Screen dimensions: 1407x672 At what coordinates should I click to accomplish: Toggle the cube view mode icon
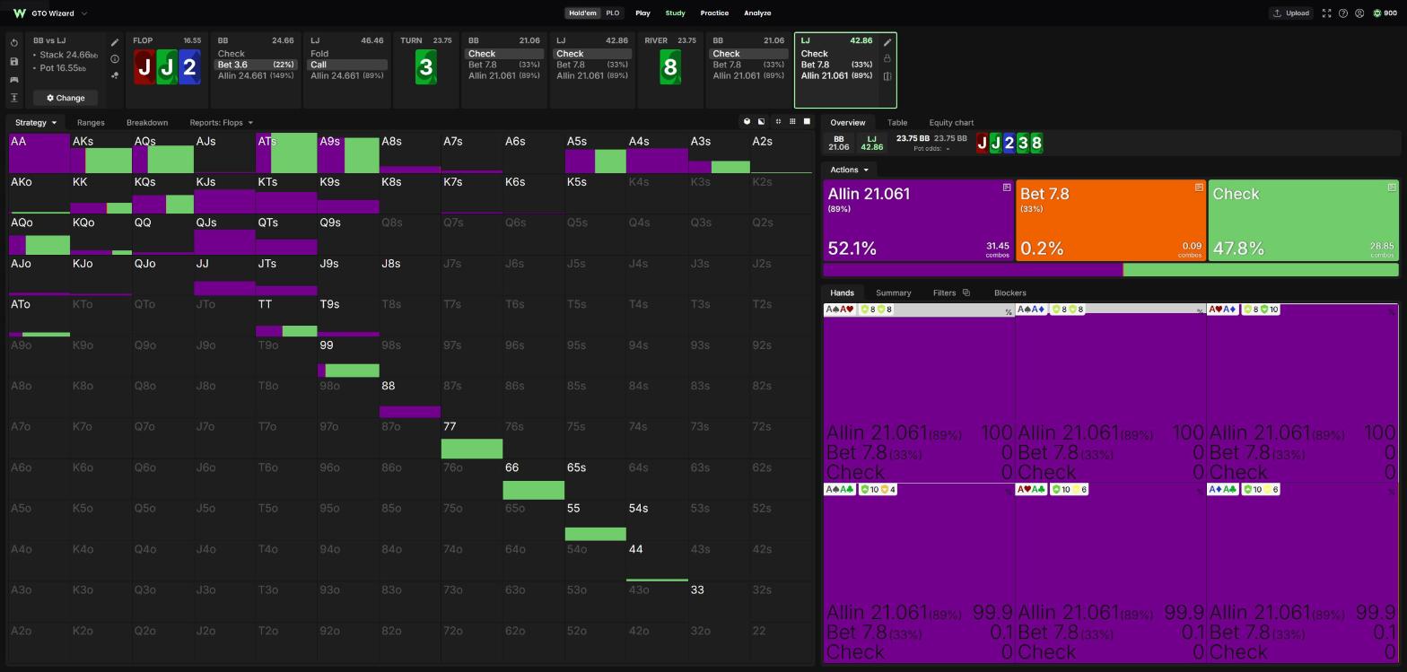[x=747, y=121]
